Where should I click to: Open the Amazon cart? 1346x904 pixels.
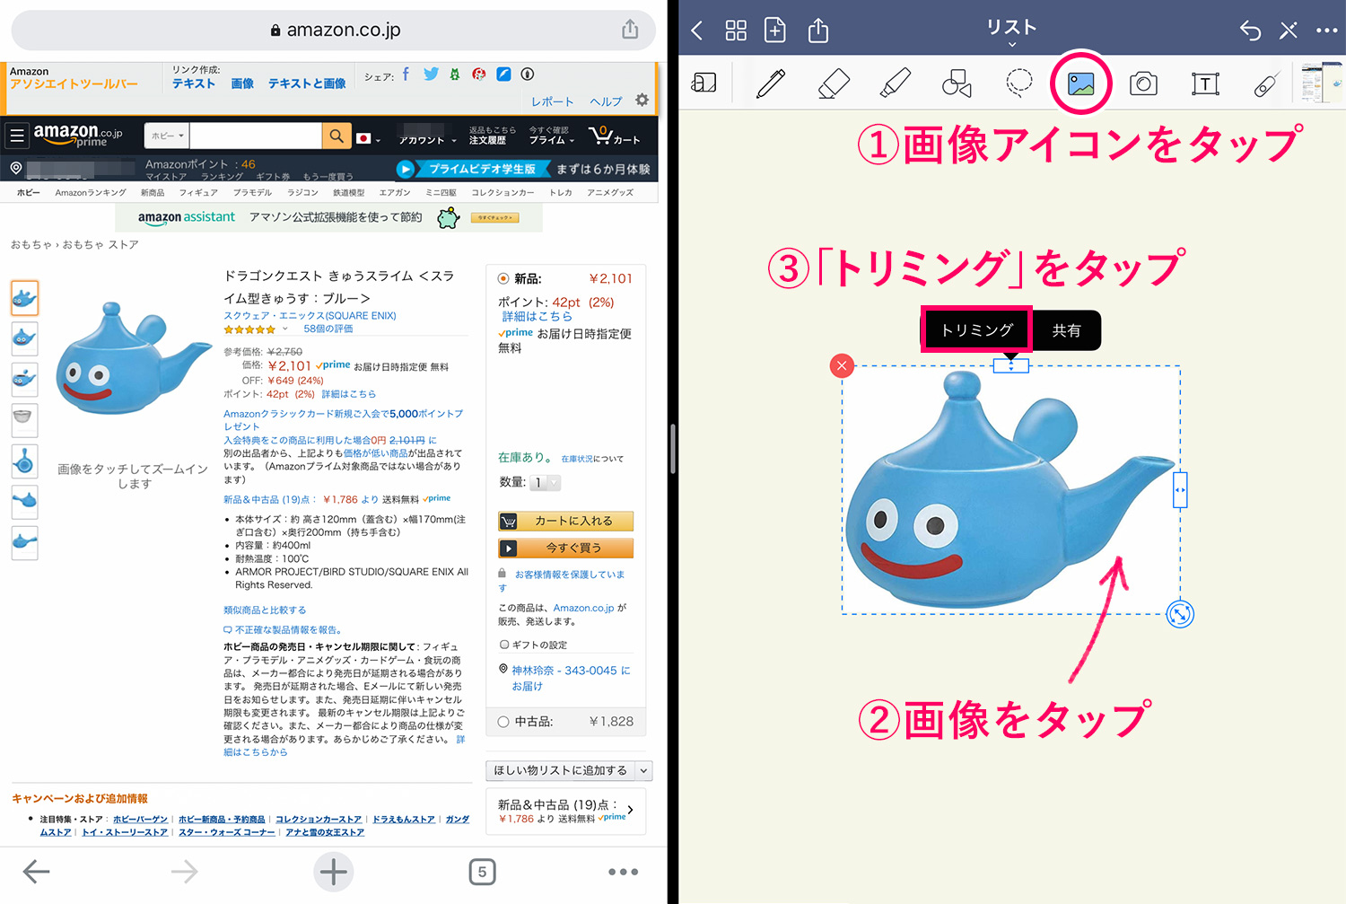tap(615, 136)
